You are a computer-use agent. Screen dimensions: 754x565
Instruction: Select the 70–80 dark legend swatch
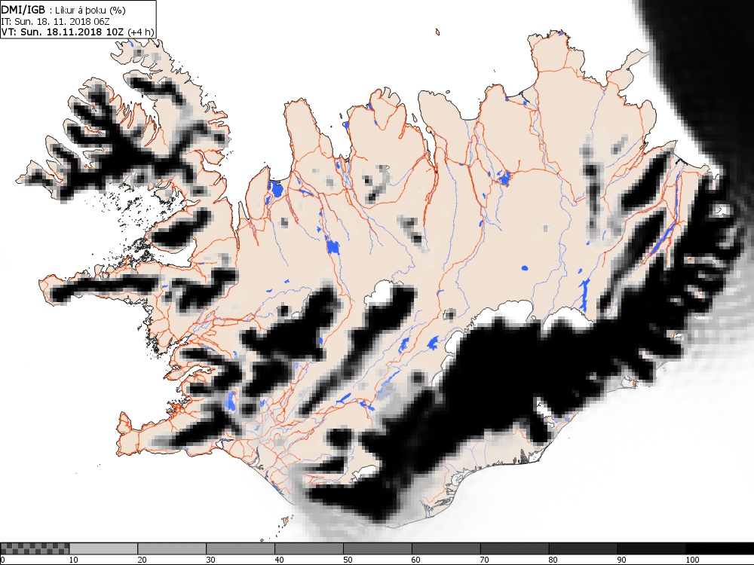point(514,548)
